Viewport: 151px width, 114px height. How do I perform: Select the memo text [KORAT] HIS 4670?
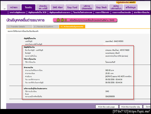(x=118, y=76)
